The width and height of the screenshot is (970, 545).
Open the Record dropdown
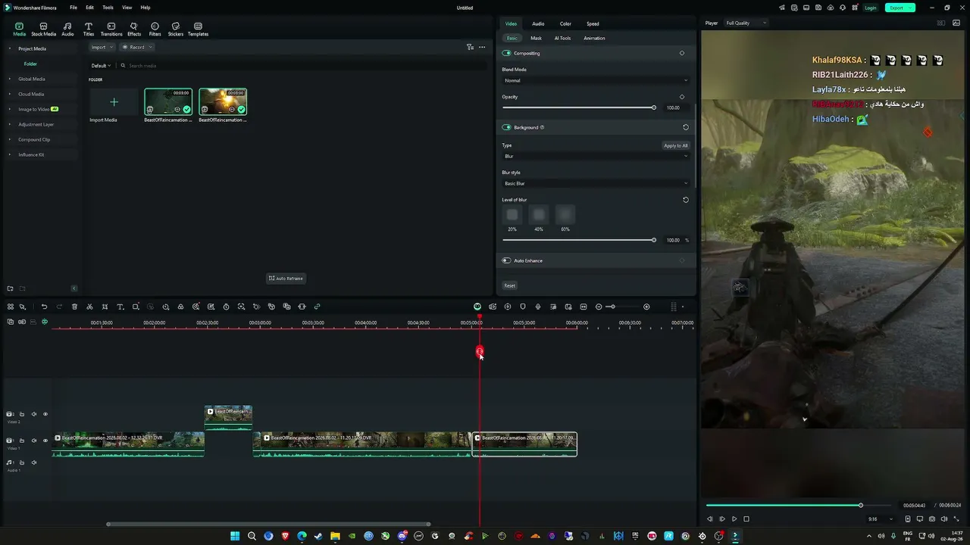click(x=137, y=47)
